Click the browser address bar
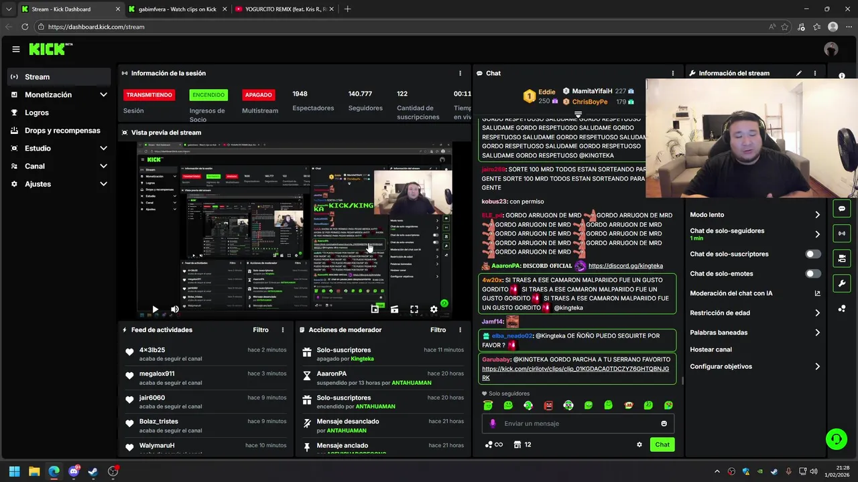 tap(402, 27)
